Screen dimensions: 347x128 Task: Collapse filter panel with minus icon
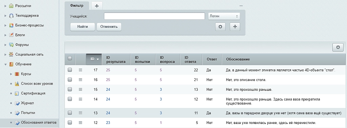click(x=241, y=6)
